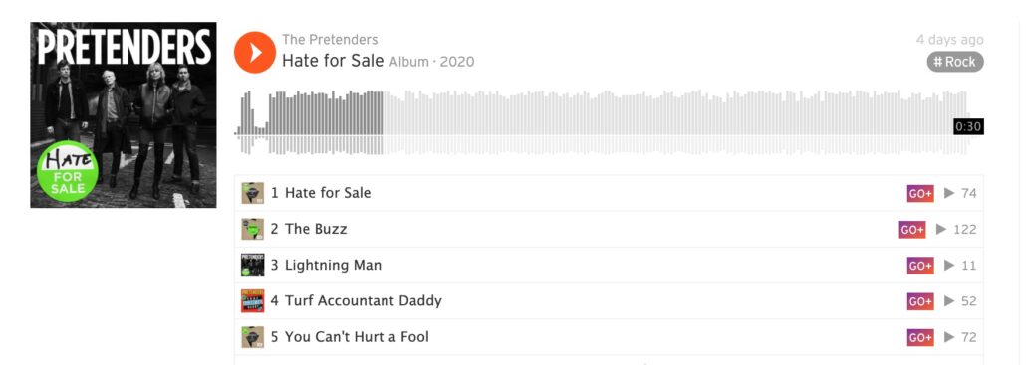Click the GO+ badge on Lightning Man track
1026x365 pixels.
920,266
